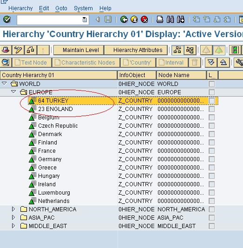243x248 pixels.
Task: Open the Goto menu
Action: 61,8
